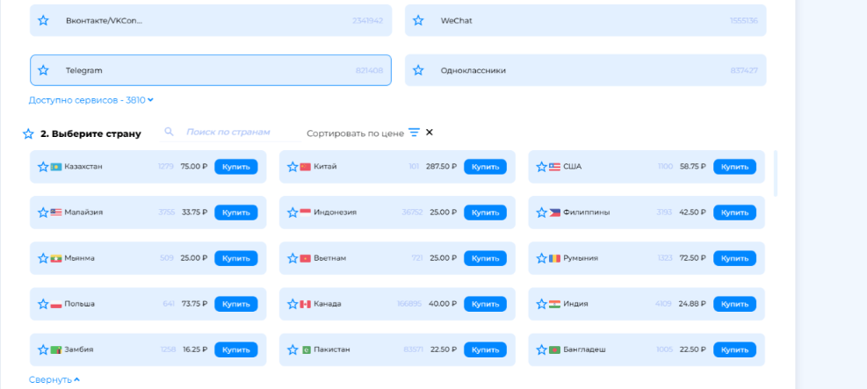Image resolution: width=867 pixels, height=389 pixels.
Task: Add Китай to favorites via star
Action: coord(293,167)
